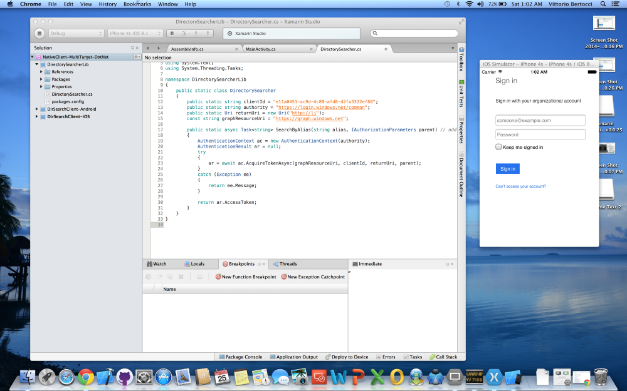Image resolution: width=627 pixels, height=391 pixels.
Task: Open the History menu
Action: coord(108,4)
